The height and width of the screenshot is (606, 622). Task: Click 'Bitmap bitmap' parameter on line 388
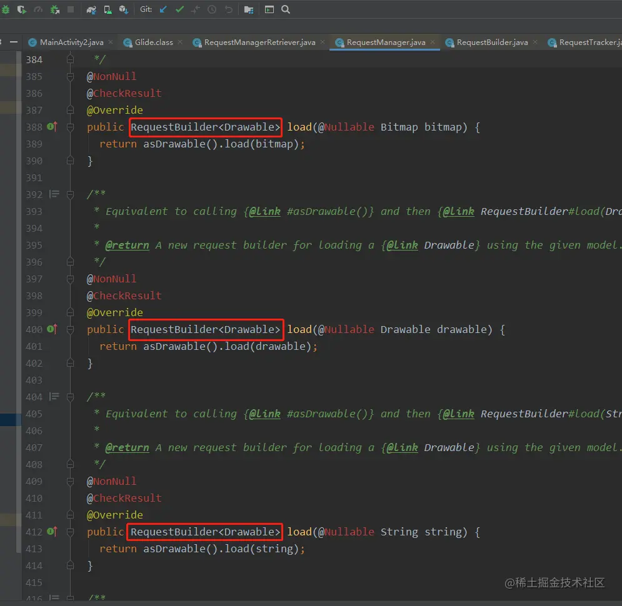pos(421,127)
